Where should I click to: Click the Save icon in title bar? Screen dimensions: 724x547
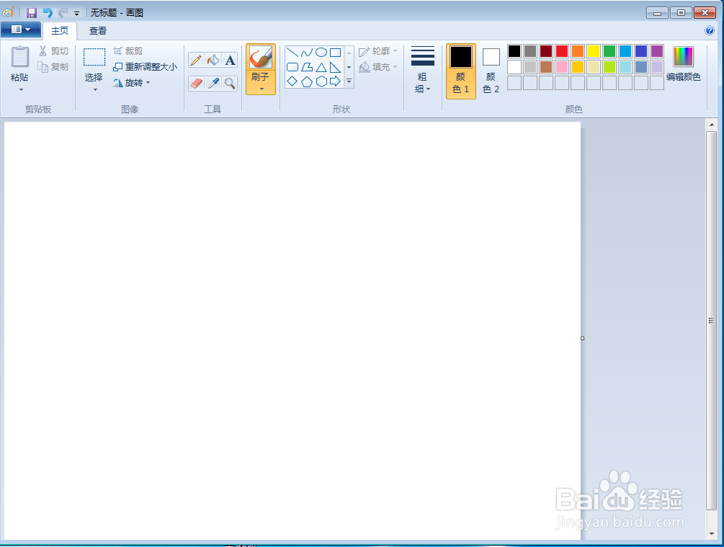pyautogui.click(x=32, y=13)
